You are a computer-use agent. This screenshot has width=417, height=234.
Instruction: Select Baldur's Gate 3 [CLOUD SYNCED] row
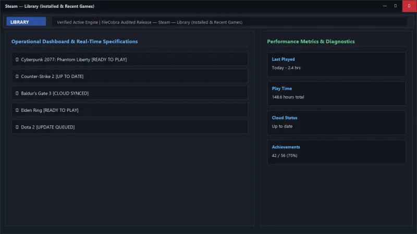coord(130,93)
